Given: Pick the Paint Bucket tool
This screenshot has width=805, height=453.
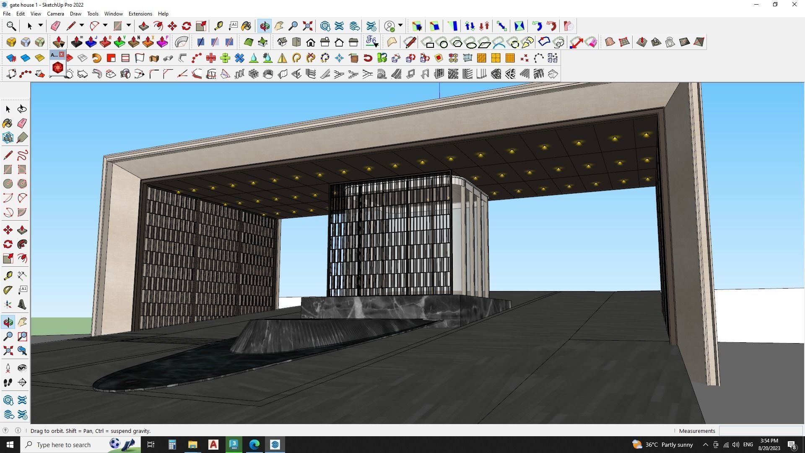Looking at the screenshot, I should pyautogui.click(x=7, y=123).
